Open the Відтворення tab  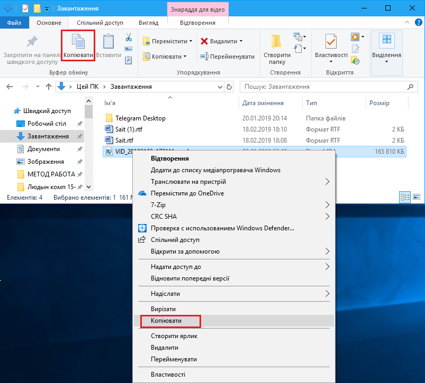197,23
